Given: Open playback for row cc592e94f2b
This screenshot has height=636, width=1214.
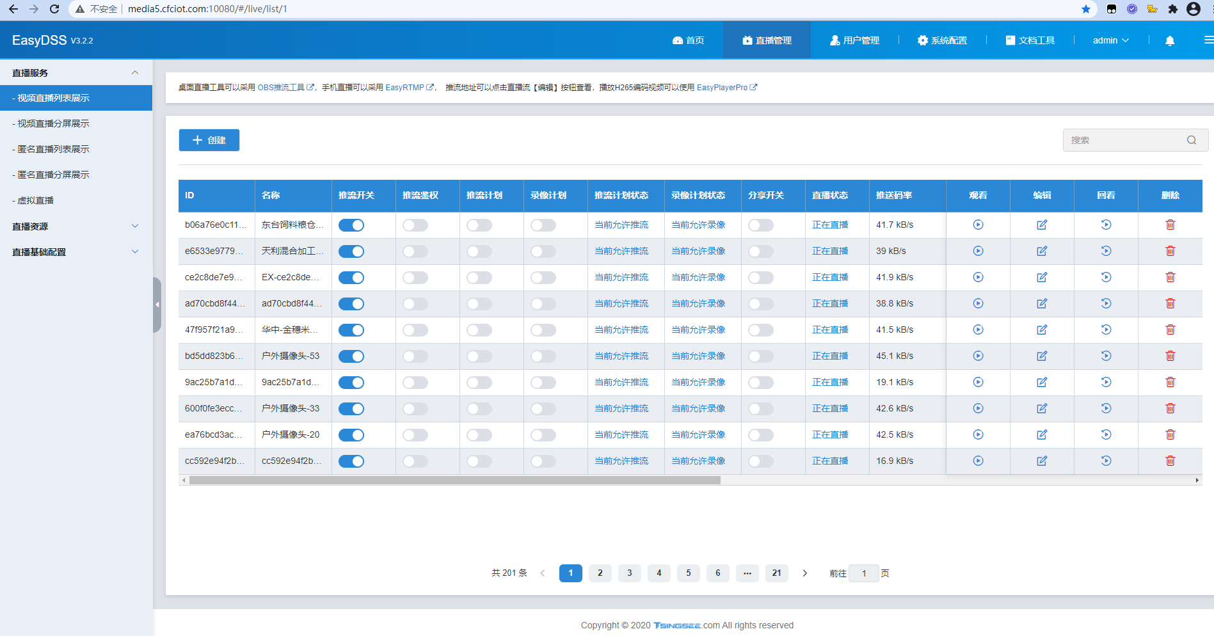Looking at the screenshot, I should (1106, 461).
